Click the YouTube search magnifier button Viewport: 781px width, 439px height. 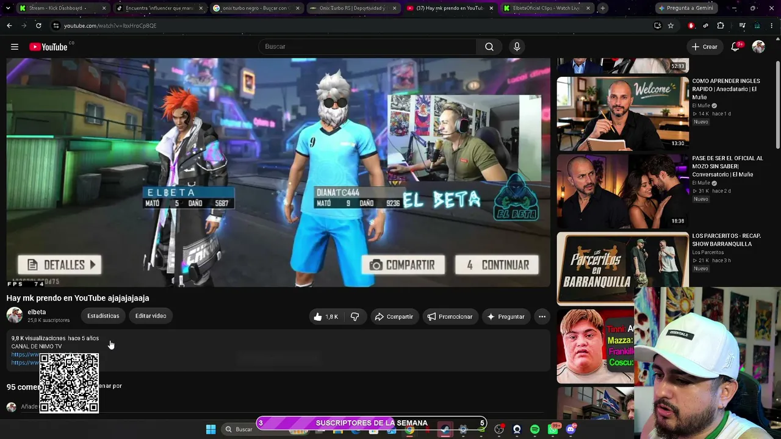[489, 47]
